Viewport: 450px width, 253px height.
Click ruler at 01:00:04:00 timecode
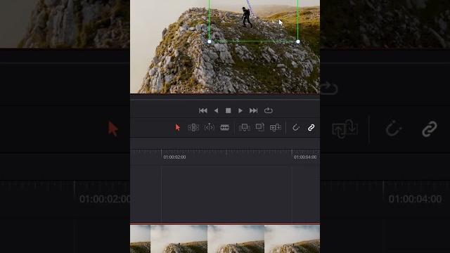305,157
